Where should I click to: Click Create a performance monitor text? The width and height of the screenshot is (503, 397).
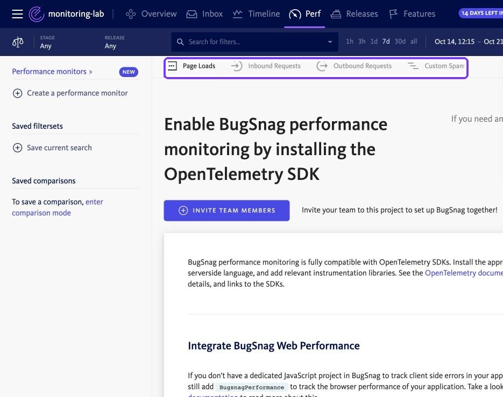click(x=77, y=93)
